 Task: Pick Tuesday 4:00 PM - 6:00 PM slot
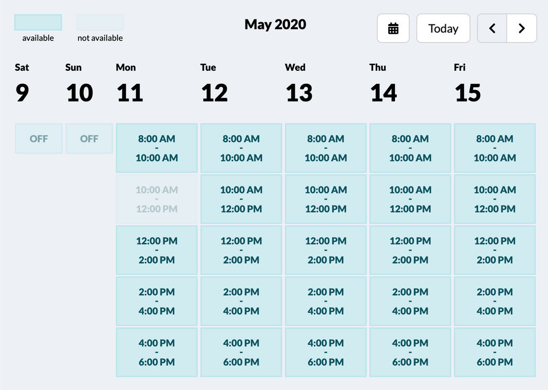241,352
